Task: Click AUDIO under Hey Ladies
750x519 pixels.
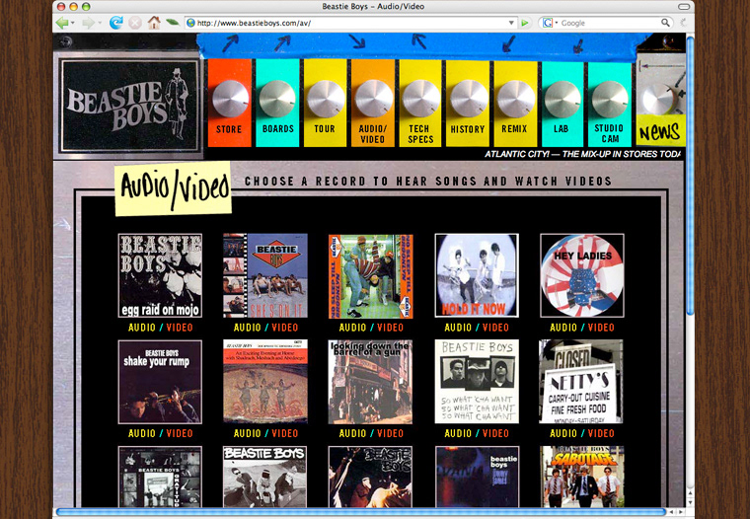Action: [x=563, y=328]
